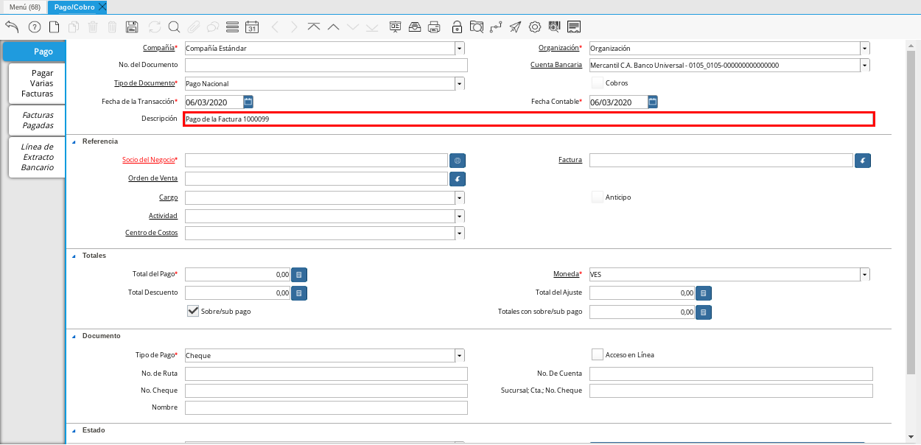Uncheck the Sobre/sub pago checkbox

click(x=193, y=311)
